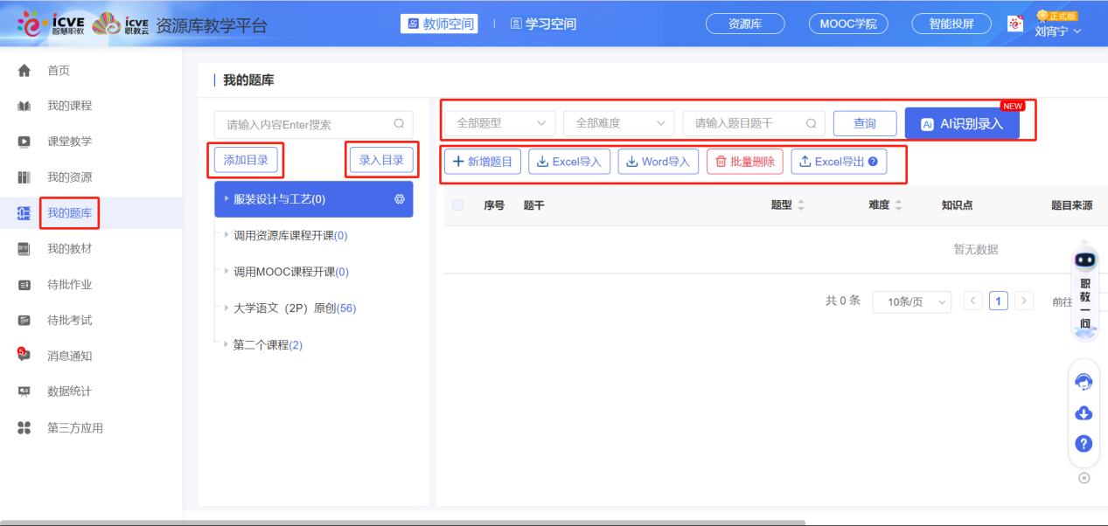Click the 新增题目 button
This screenshot has height=526, width=1108.
coord(483,162)
